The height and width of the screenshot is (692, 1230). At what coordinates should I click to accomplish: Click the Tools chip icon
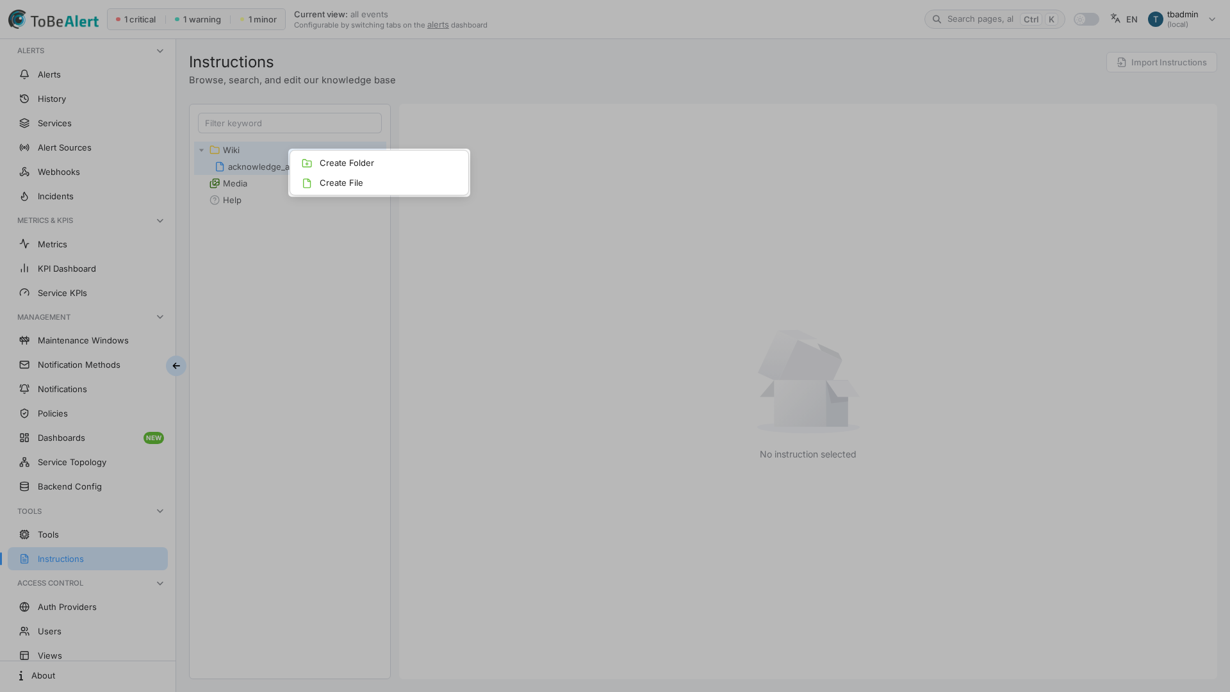tap(24, 534)
